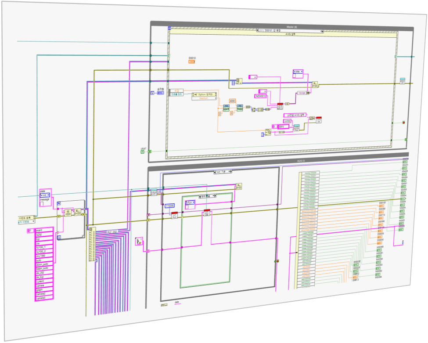
Task: Select the [규정일] A VOL 입력 string constant
Action: point(295,115)
